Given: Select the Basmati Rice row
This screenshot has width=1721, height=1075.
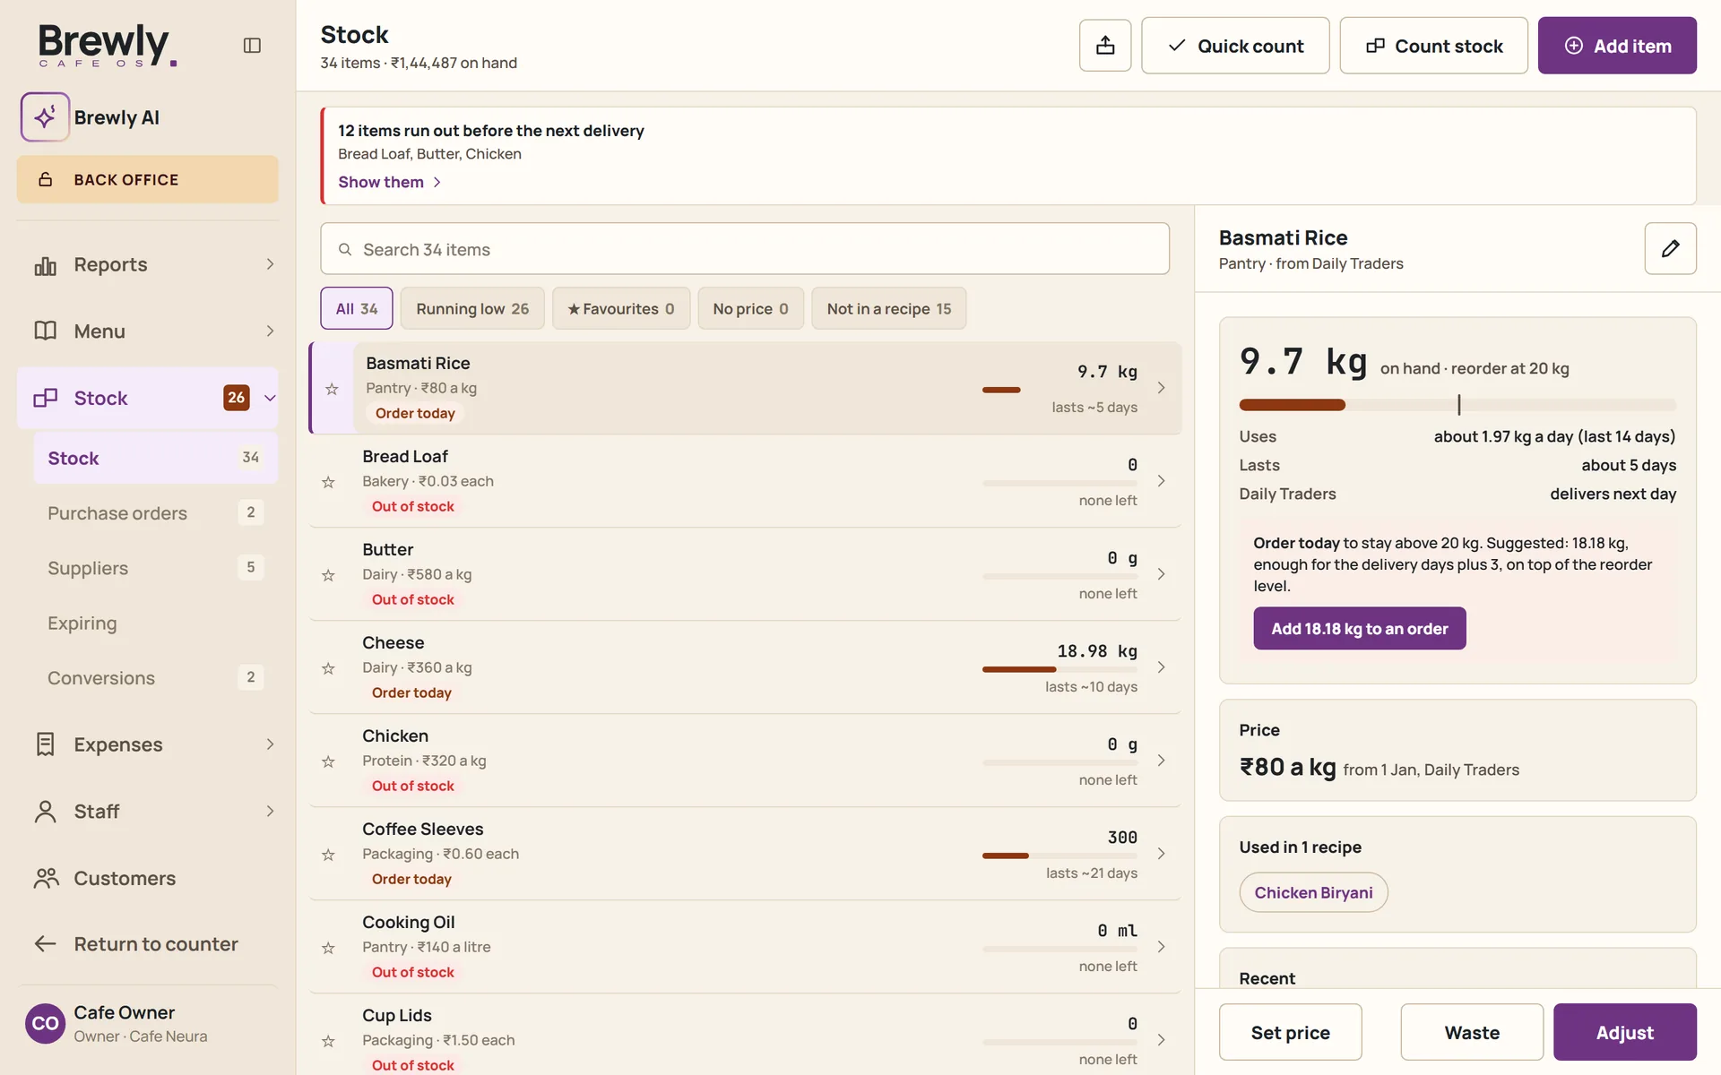Looking at the screenshot, I should (x=746, y=388).
